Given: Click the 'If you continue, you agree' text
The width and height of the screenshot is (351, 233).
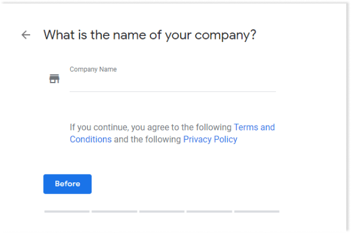Looking at the screenshot, I should click(x=119, y=127).
